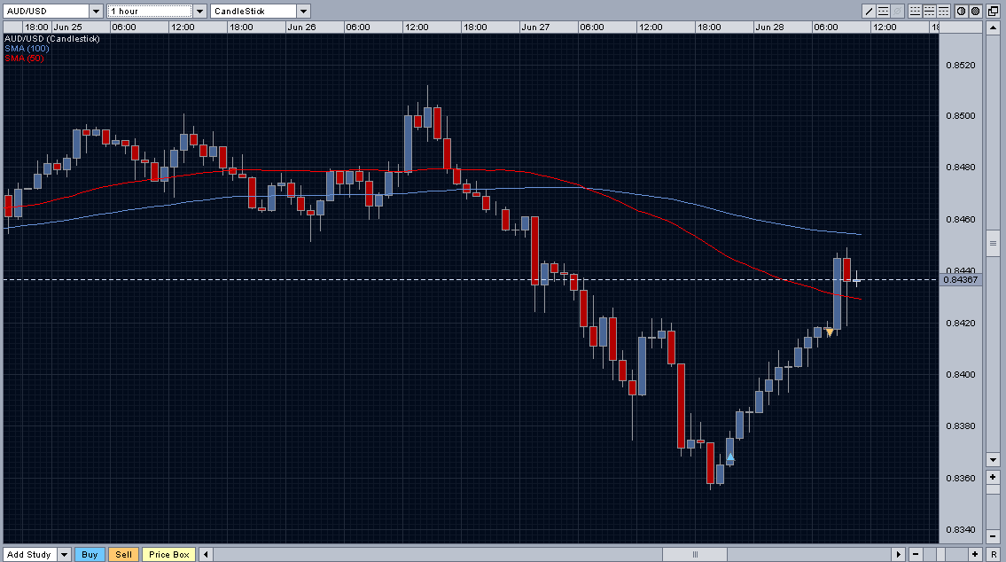
Task: Click the 0.8340 price axis label
Action: click(961, 530)
